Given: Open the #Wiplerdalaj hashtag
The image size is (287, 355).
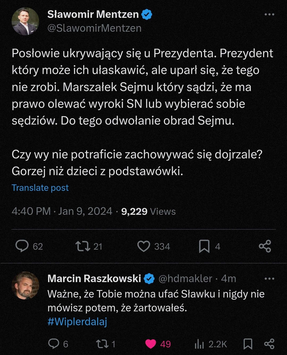Looking at the screenshot, I should [77, 322].
